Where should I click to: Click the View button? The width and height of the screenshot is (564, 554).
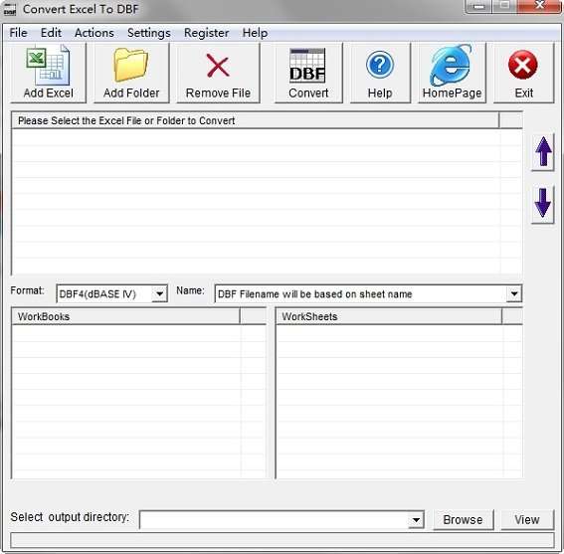527,520
